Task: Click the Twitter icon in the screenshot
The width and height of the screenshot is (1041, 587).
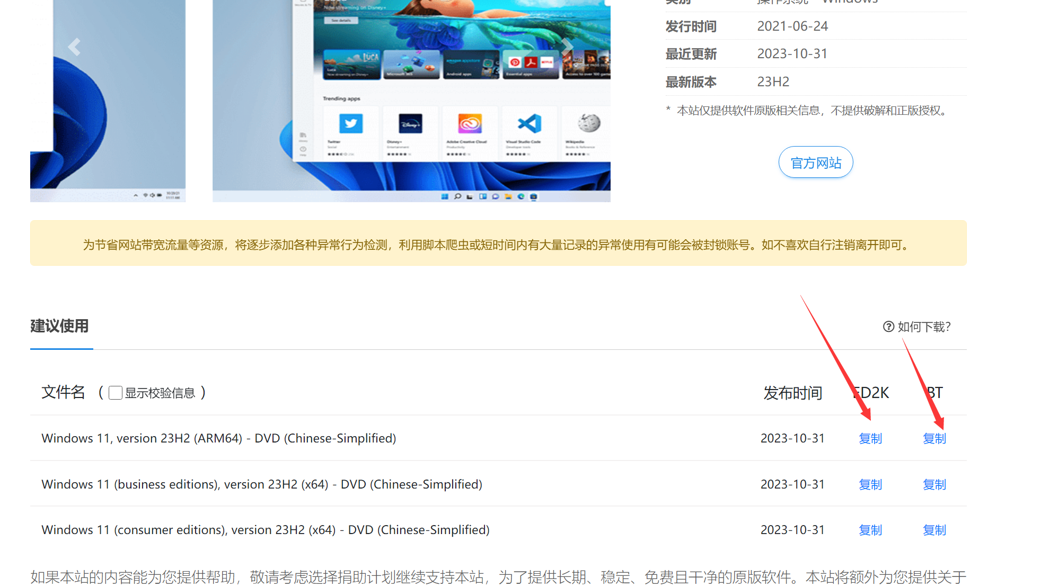Action: coord(351,124)
